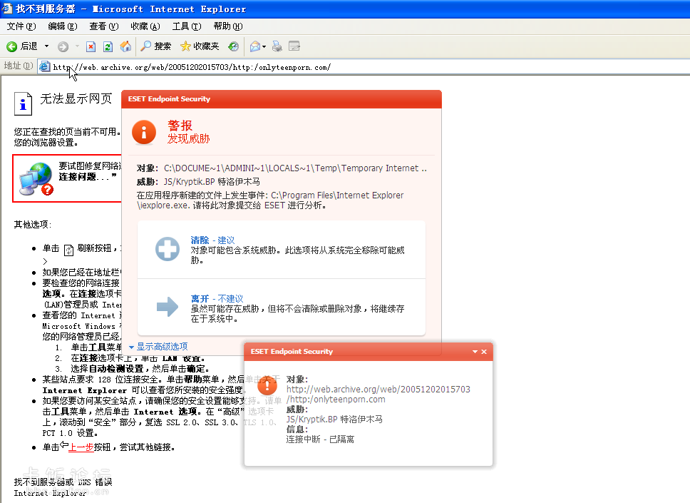Open the 查看(V) menu
Image resolution: width=690 pixels, height=503 pixels.
[x=103, y=26]
